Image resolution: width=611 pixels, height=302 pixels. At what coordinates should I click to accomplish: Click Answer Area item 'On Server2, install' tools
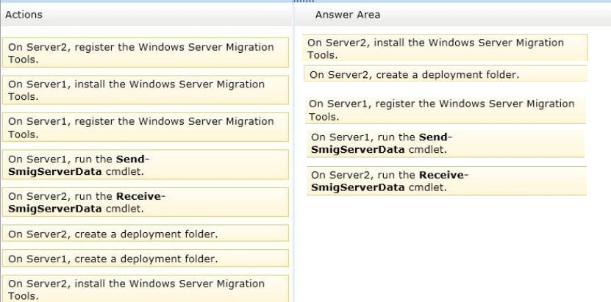click(445, 48)
